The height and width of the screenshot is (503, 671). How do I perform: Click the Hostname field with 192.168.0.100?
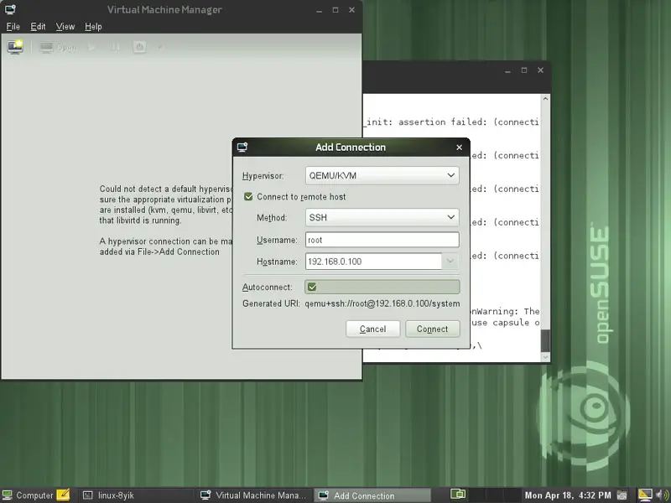click(373, 262)
